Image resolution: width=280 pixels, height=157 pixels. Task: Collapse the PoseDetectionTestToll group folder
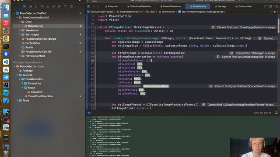[x=17, y=17]
